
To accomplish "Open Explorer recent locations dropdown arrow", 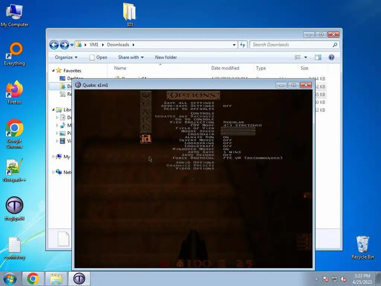I will (x=72, y=45).
